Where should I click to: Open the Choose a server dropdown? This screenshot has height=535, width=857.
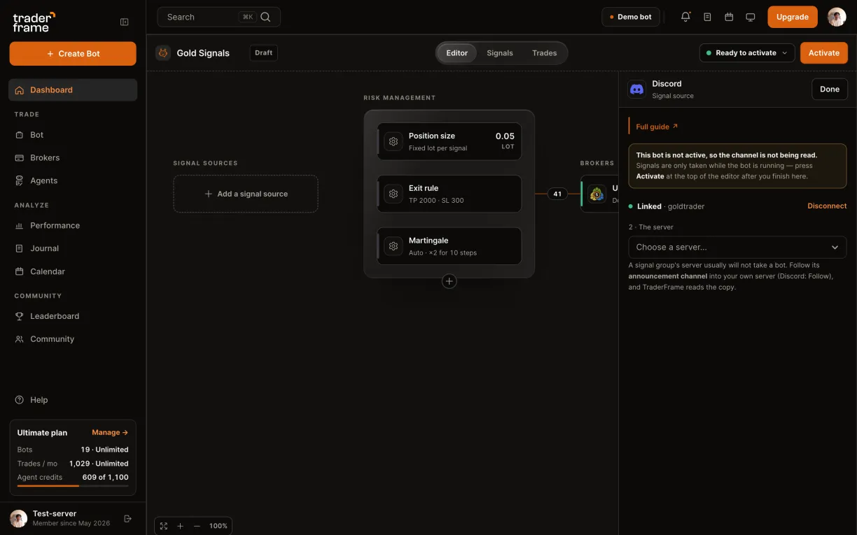pos(737,247)
